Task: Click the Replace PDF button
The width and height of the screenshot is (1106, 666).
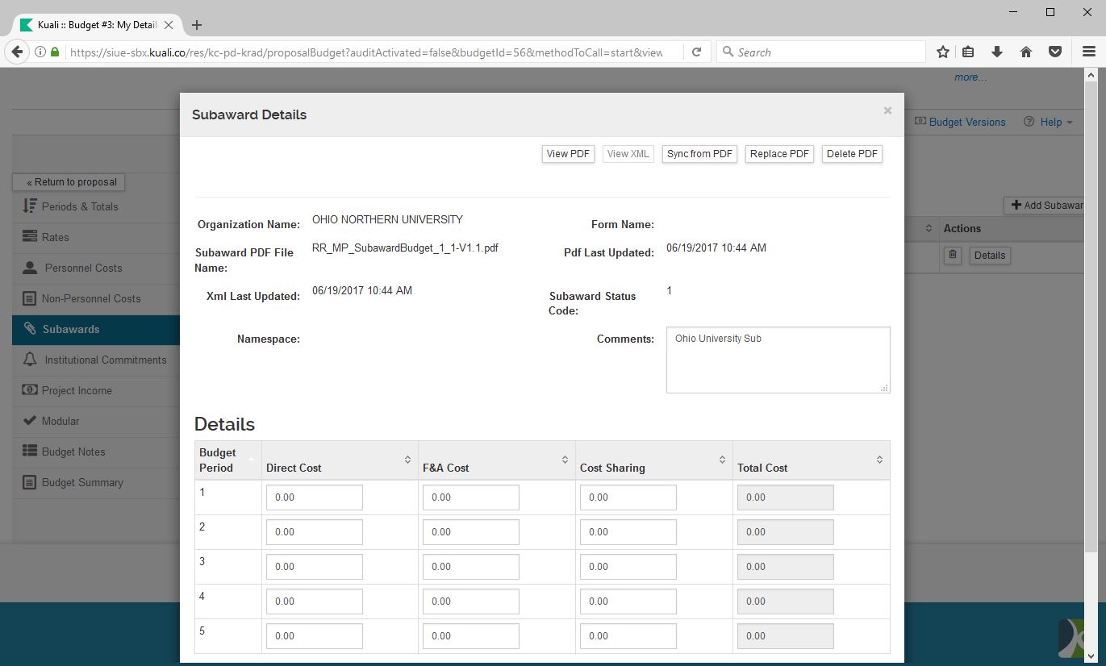Action: [x=779, y=154]
